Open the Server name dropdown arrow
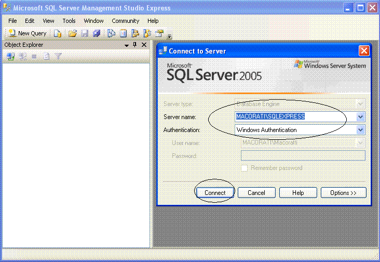 pos(360,116)
